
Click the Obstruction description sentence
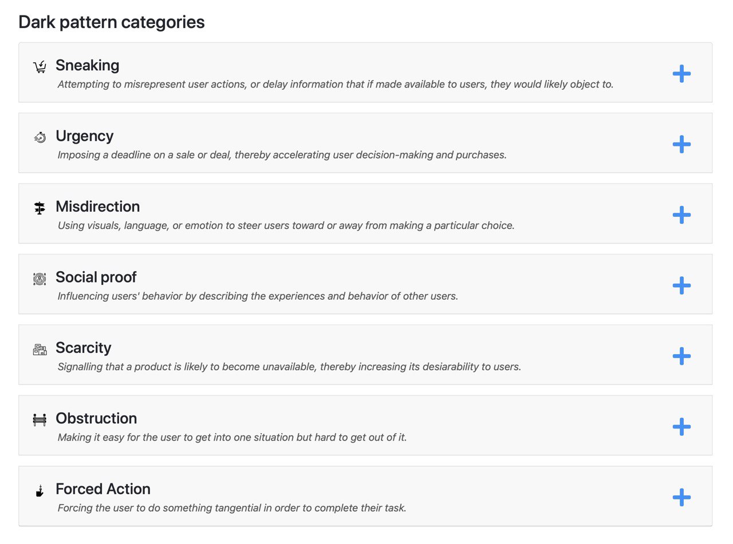click(x=232, y=438)
